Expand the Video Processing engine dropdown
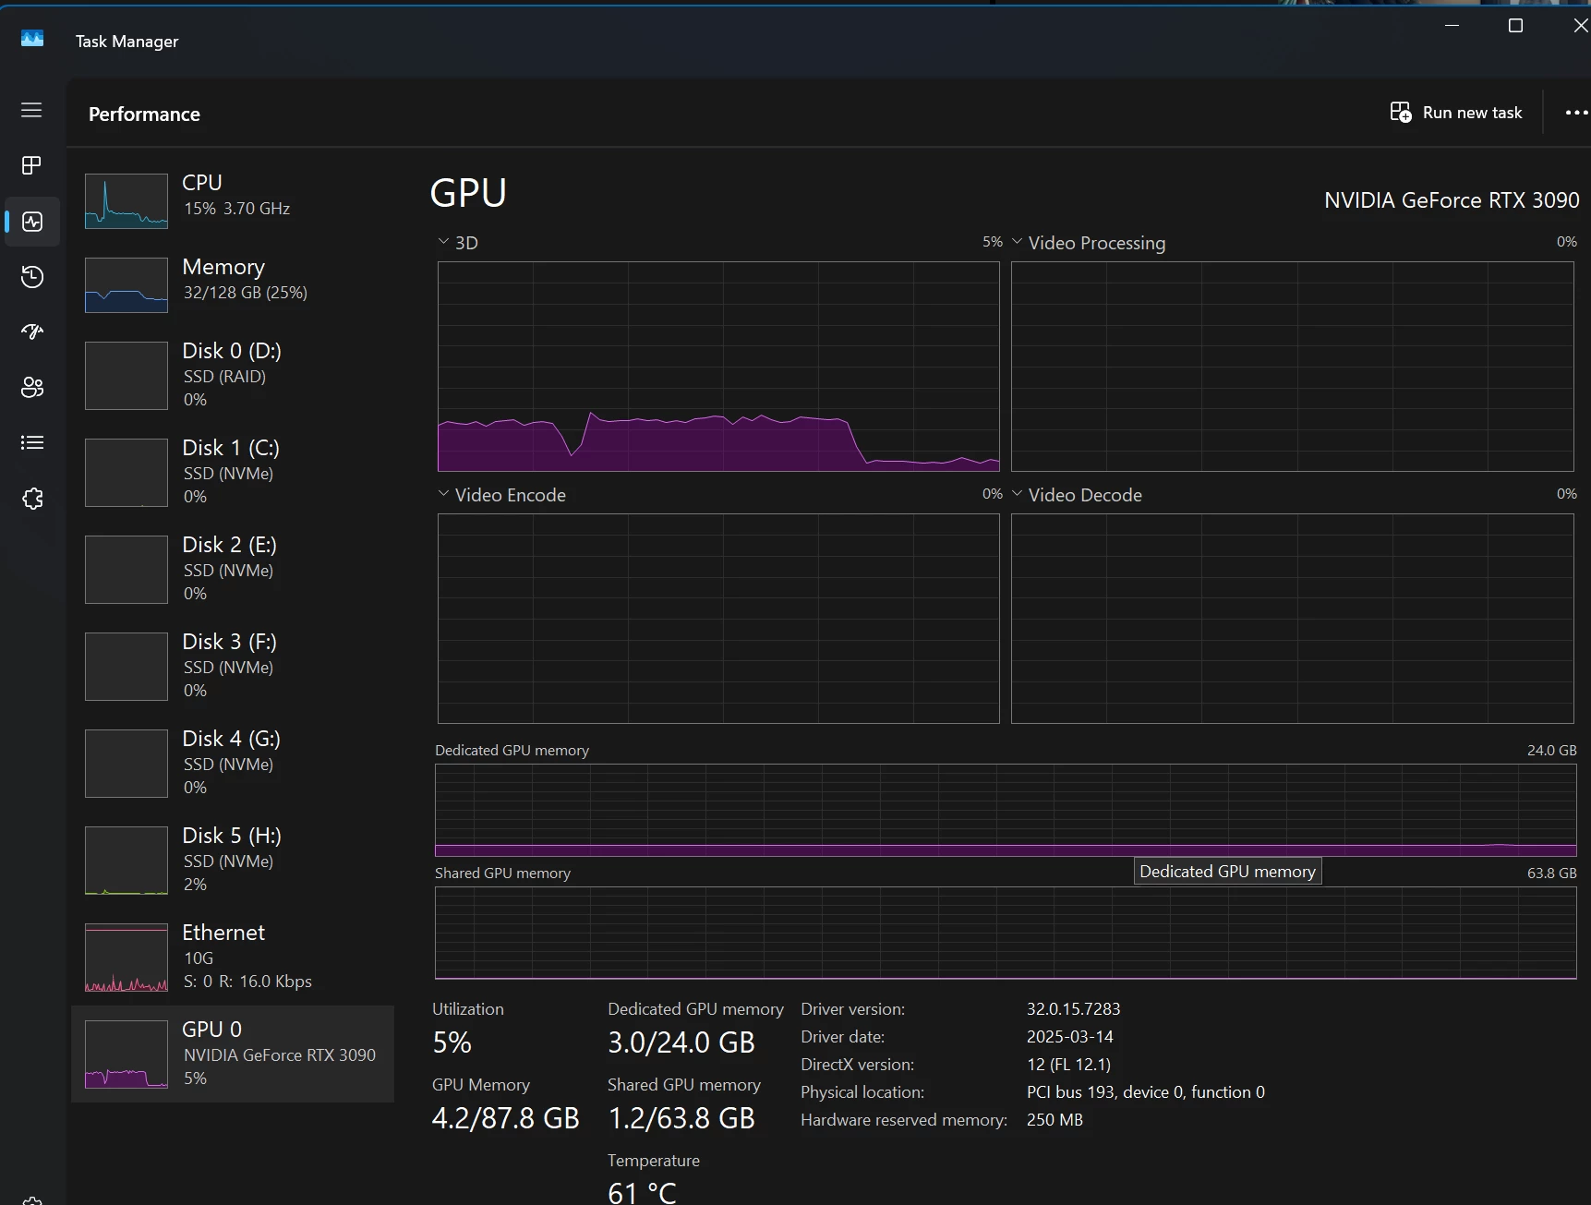The image size is (1591, 1205). (x=1090, y=243)
